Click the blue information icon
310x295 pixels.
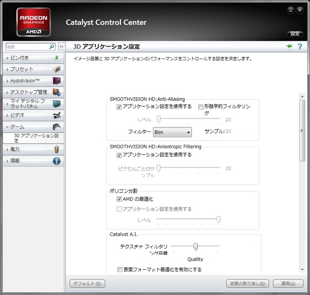(57, 161)
